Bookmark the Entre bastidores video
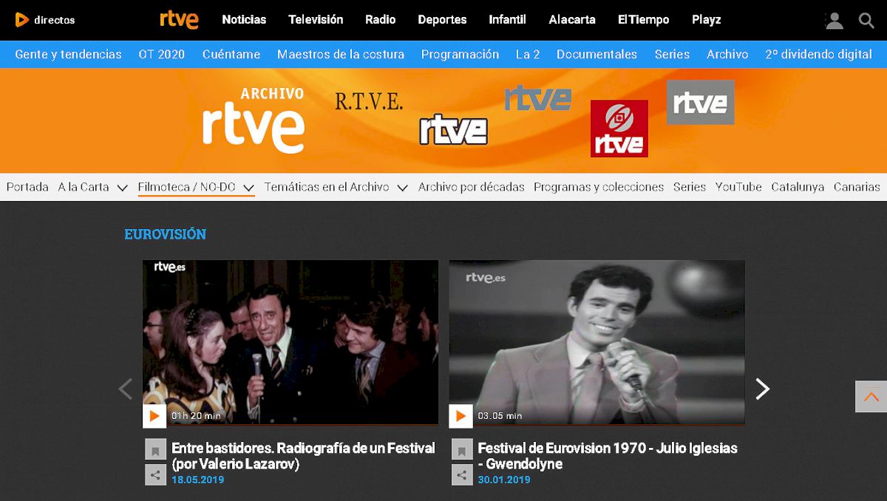Screen dimensions: 887x501 (155, 449)
